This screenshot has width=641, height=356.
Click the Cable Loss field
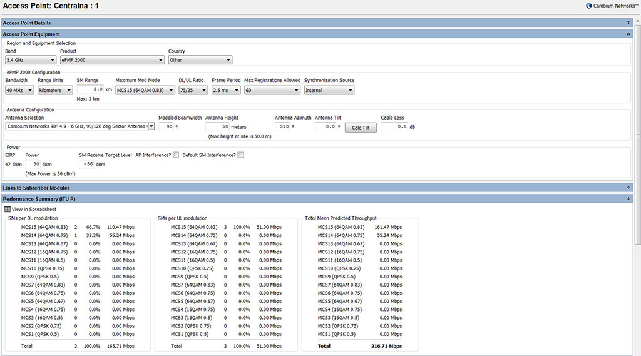coord(394,127)
